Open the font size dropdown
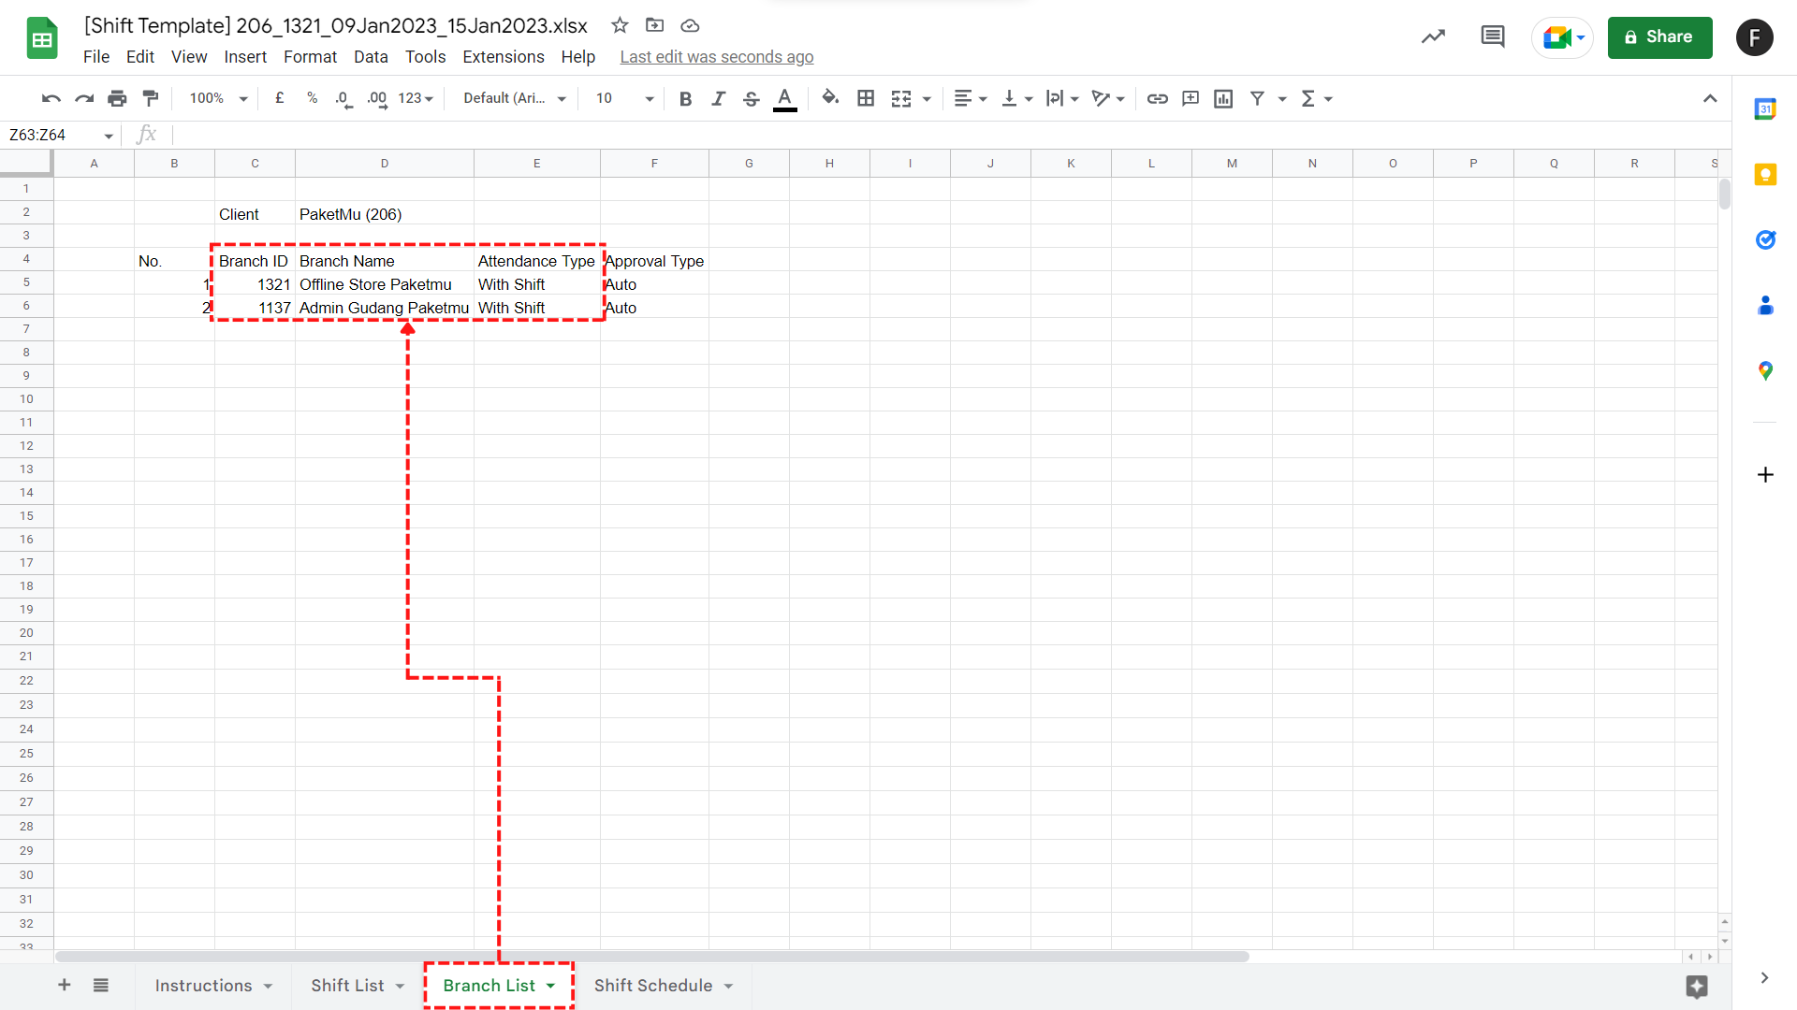The image size is (1797, 1010). pyautogui.click(x=625, y=98)
